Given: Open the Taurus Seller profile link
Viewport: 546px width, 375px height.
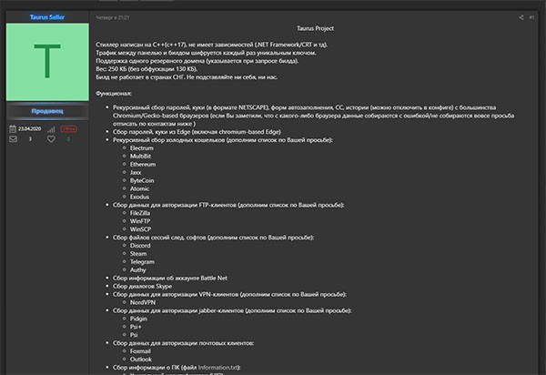Looking at the screenshot, I should tap(45, 16).
